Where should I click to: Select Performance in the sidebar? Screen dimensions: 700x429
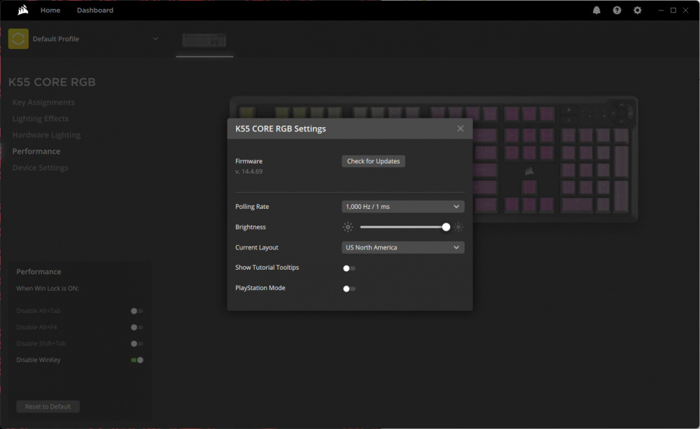point(36,152)
